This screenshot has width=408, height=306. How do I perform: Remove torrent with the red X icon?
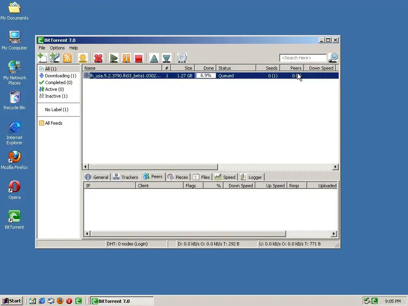tap(98, 58)
